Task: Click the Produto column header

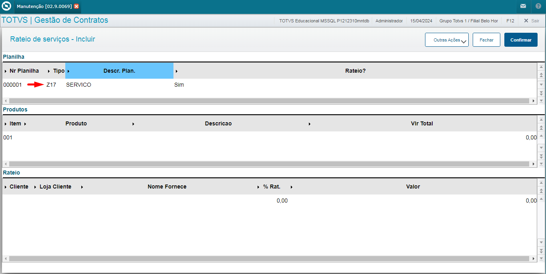Action: [x=76, y=123]
